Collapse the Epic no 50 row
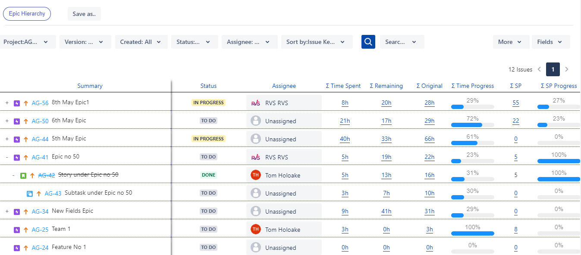The width and height of the screenshot is (581, 255). coord(6,157)
